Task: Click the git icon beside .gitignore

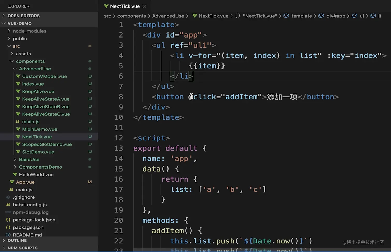Action: tap(8, 197)
